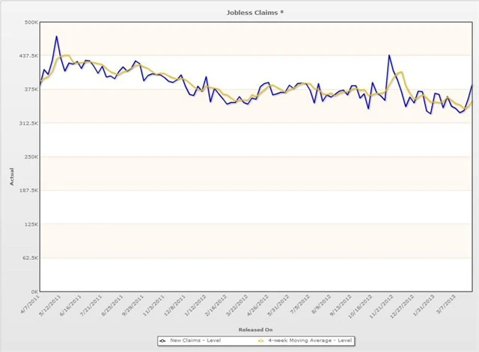The width and height of the screenshot is (479, 352).
Task: Click the 3/22/2012 date label
Action: [x=237, y=305]
